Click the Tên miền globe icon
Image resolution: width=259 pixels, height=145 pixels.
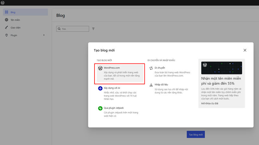(x=6, y=20)
